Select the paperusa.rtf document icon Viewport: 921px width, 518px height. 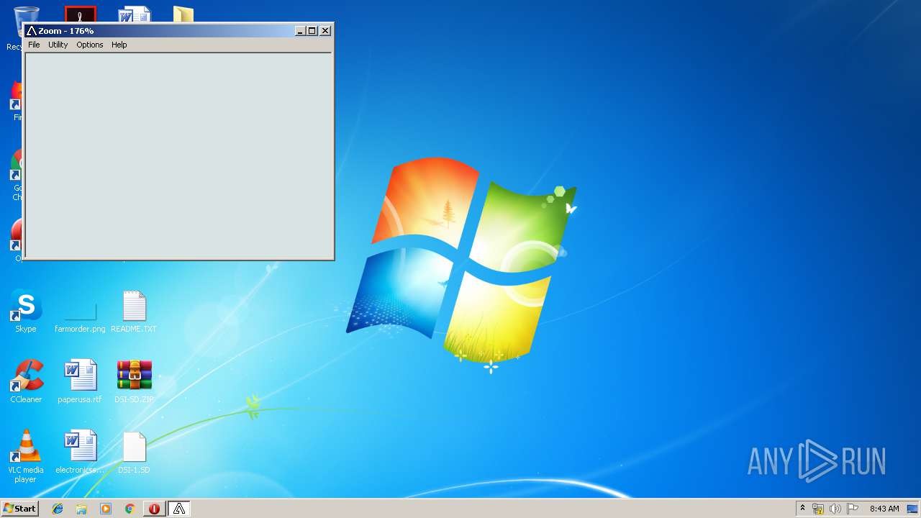[80, 382]
